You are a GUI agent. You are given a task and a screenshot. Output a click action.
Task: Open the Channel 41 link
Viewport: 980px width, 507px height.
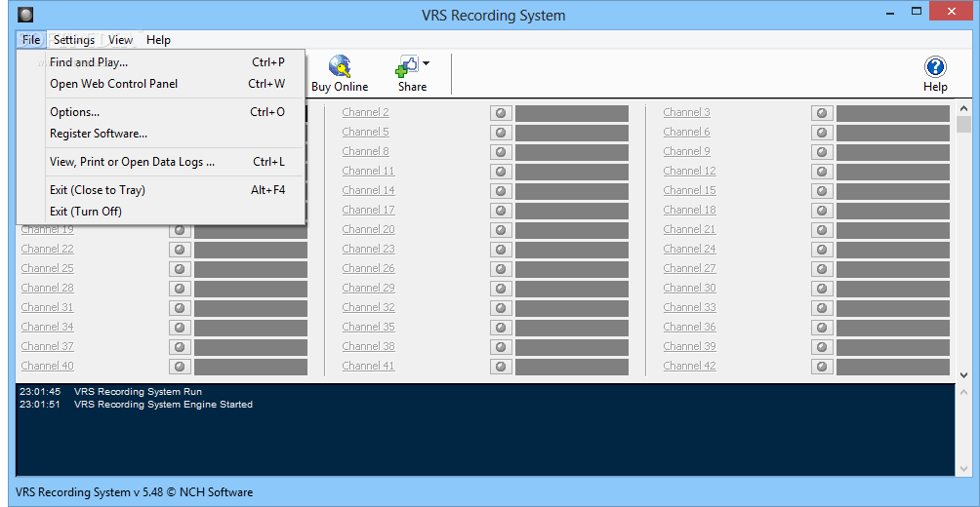pyautogui.click(x=369, y=366)
